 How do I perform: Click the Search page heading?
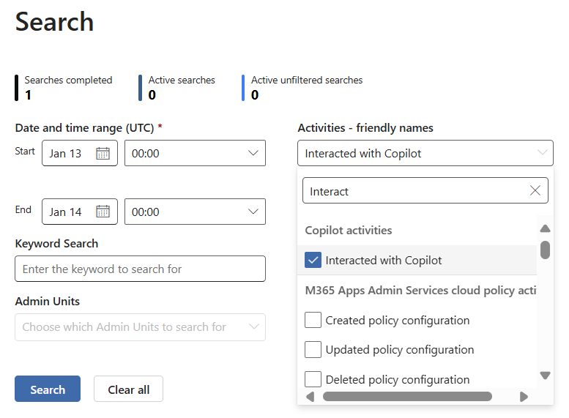pos(54,22)
